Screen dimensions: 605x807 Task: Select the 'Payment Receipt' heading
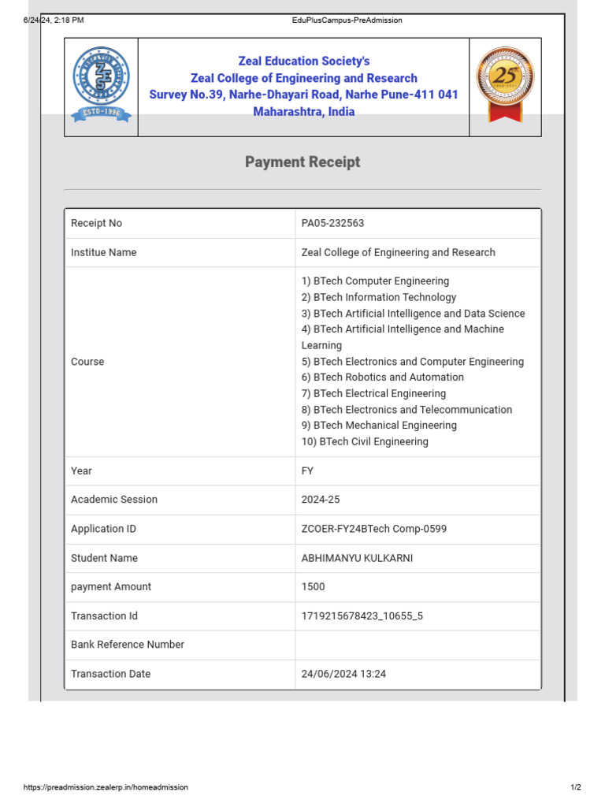302,162
